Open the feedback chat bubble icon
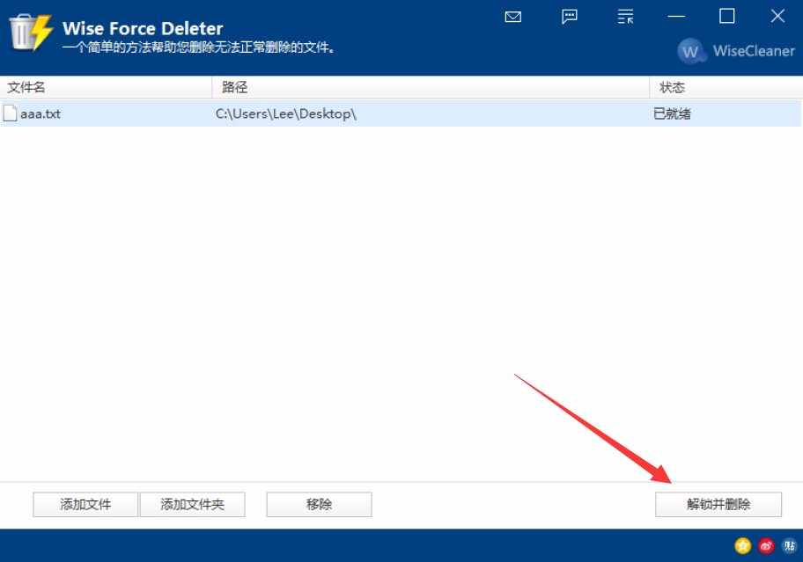The width and height of the screenshot is (803, 562). 570,17
